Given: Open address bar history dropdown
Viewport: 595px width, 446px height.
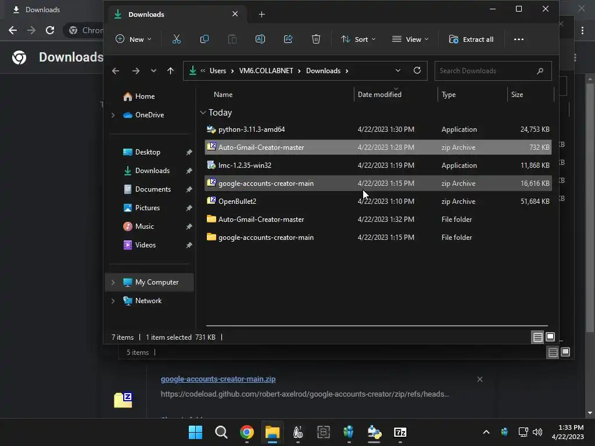Looking at the screenshot, I should coord(397,70).
